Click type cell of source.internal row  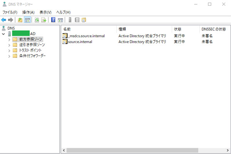click(142, 42)
